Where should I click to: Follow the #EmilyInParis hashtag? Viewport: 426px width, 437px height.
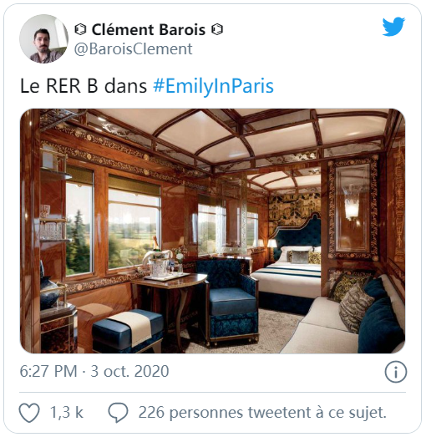pos(214,86)
